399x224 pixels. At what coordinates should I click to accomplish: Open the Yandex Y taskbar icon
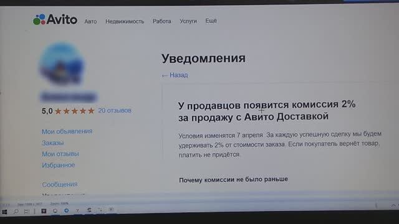(77, 210)
